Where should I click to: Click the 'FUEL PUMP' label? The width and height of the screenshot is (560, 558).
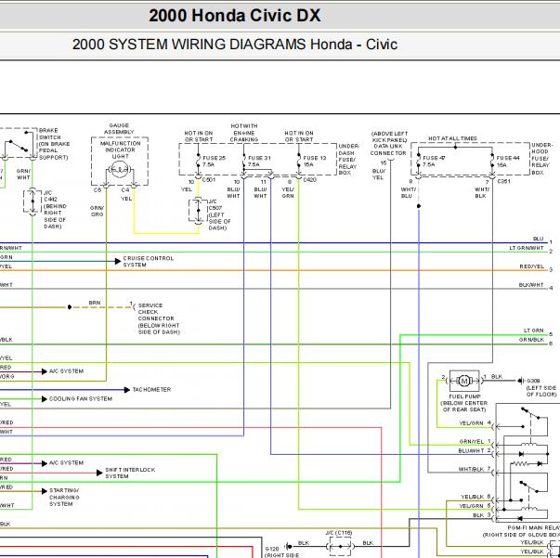464,396
